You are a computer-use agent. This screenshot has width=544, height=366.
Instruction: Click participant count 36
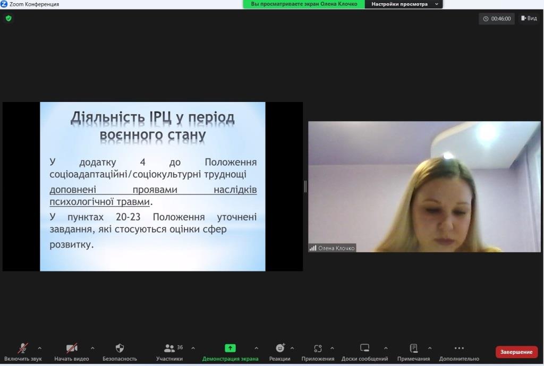(180, 347)
